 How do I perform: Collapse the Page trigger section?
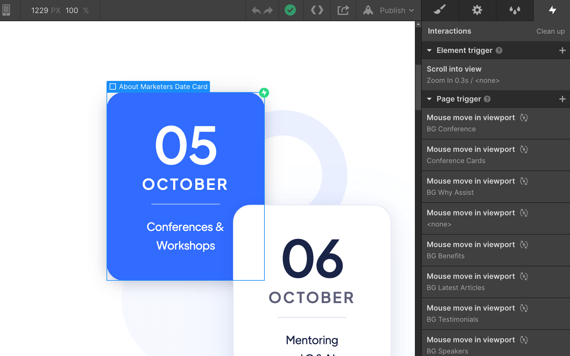pyautogui.click(x=430, y=99)
